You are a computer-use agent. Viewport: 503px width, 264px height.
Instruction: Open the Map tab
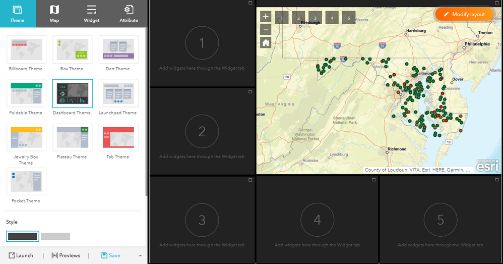(x=54, y=14)
